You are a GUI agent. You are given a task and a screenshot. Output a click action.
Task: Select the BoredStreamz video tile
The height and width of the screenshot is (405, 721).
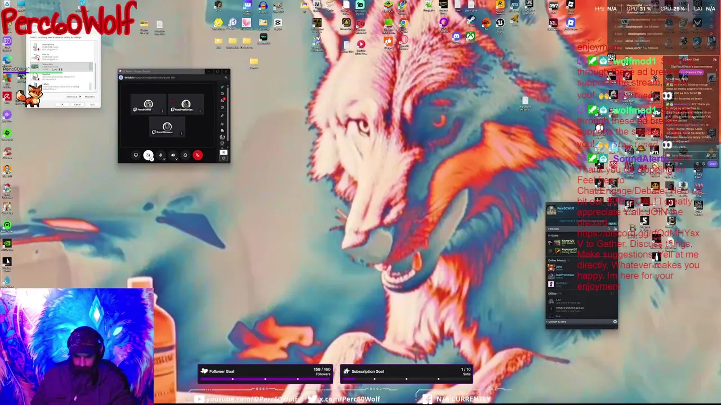(x=167, y=127)
